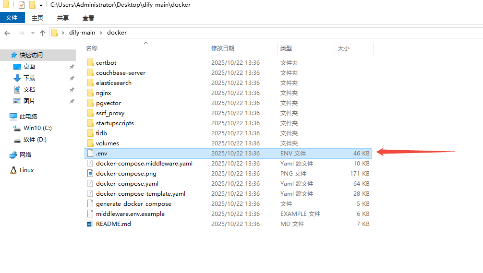Select the Win10 (C:) drive in sidebar
The image size is (483, 273).
[37, 128]
